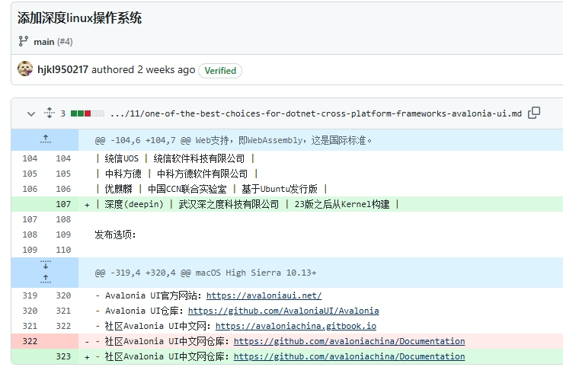Open https://avaloniaui.net/ link
563x383 pixels.
264,295
